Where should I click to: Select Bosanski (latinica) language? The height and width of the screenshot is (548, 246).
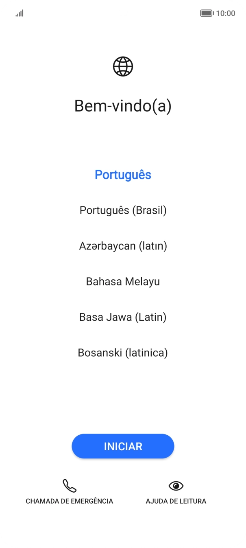click(x=123, y=353)
